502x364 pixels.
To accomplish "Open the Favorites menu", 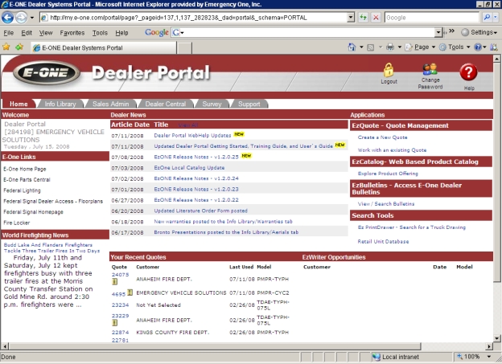I will pyautogui.click(x=72, y=33).
